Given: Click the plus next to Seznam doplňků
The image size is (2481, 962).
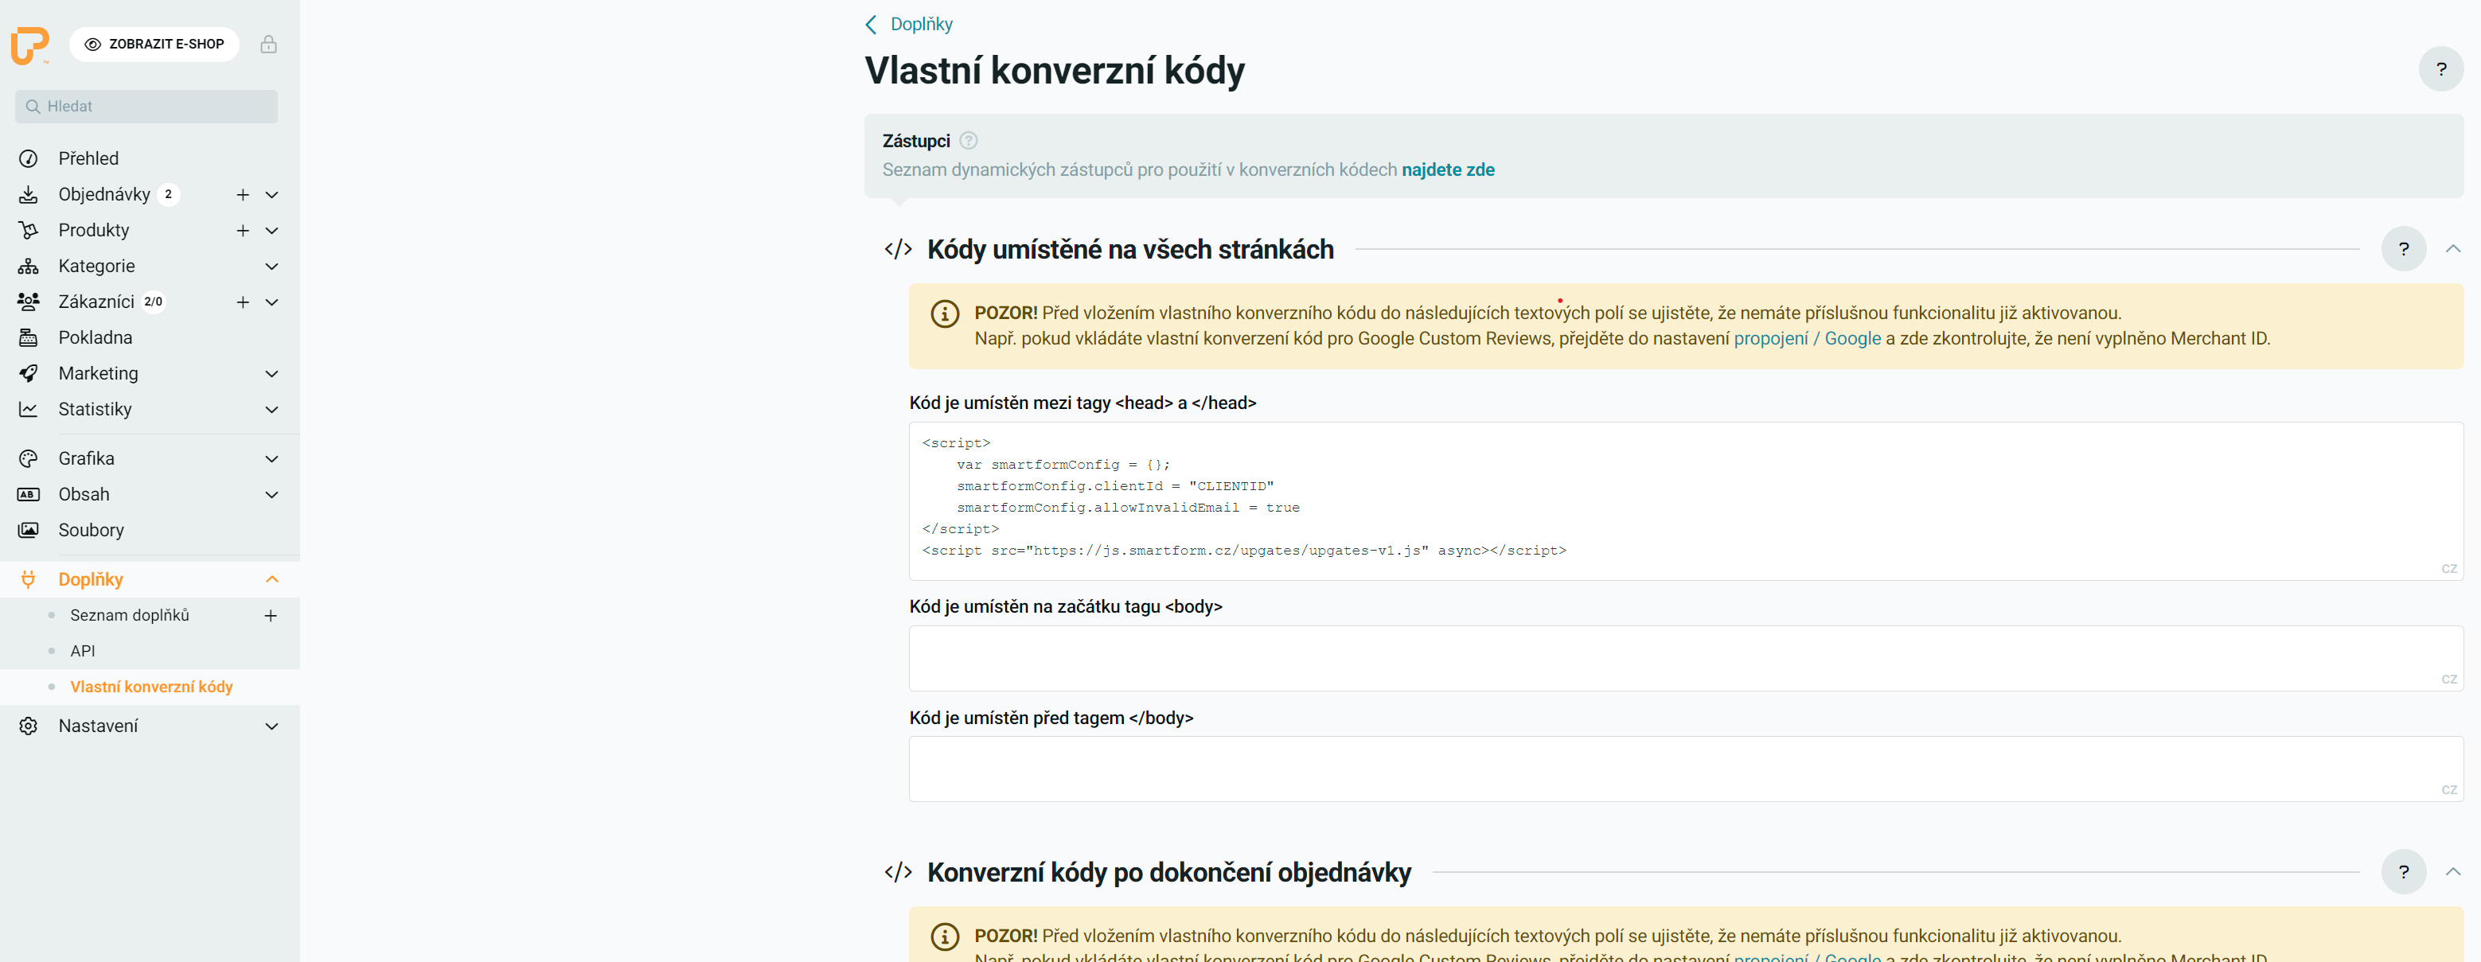Looking at the screenshot, I should click(271, 615).
